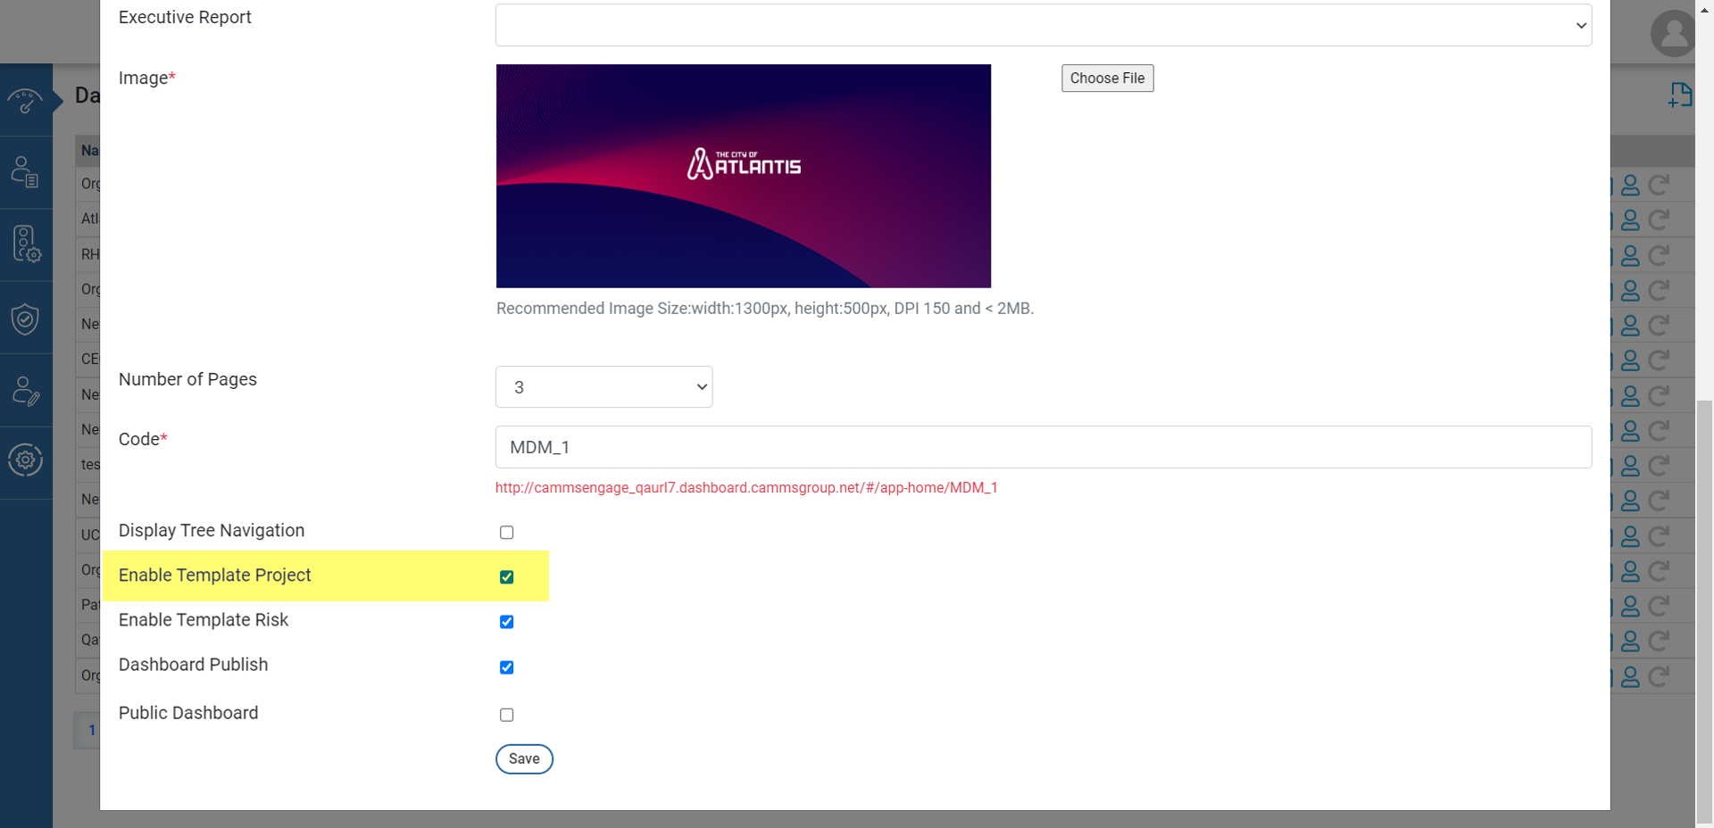Screen dimensions: 1714x828
Task: Click the Choose File button
Action: tap(1107, 79)
